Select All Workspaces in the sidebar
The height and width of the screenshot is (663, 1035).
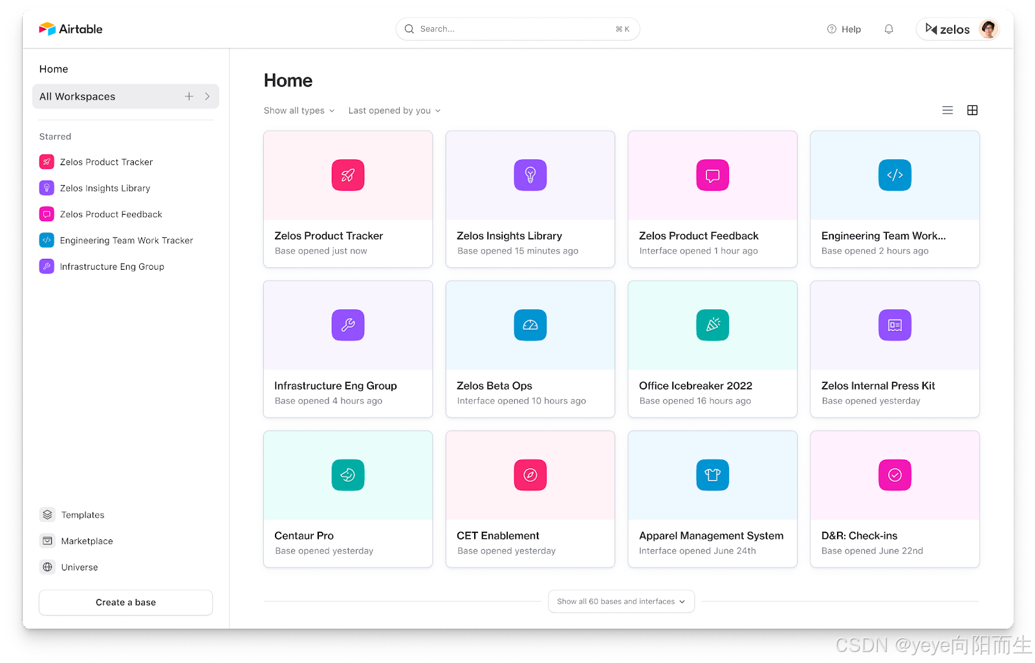coord(125,96)
